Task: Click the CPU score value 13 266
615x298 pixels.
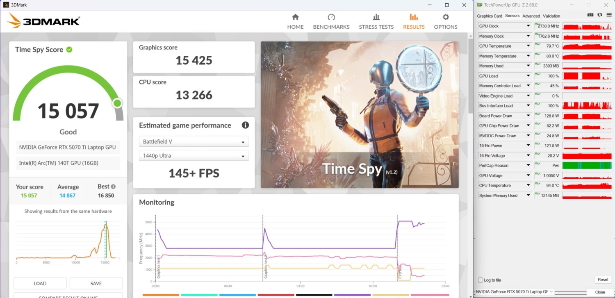Action: (194, 95)
